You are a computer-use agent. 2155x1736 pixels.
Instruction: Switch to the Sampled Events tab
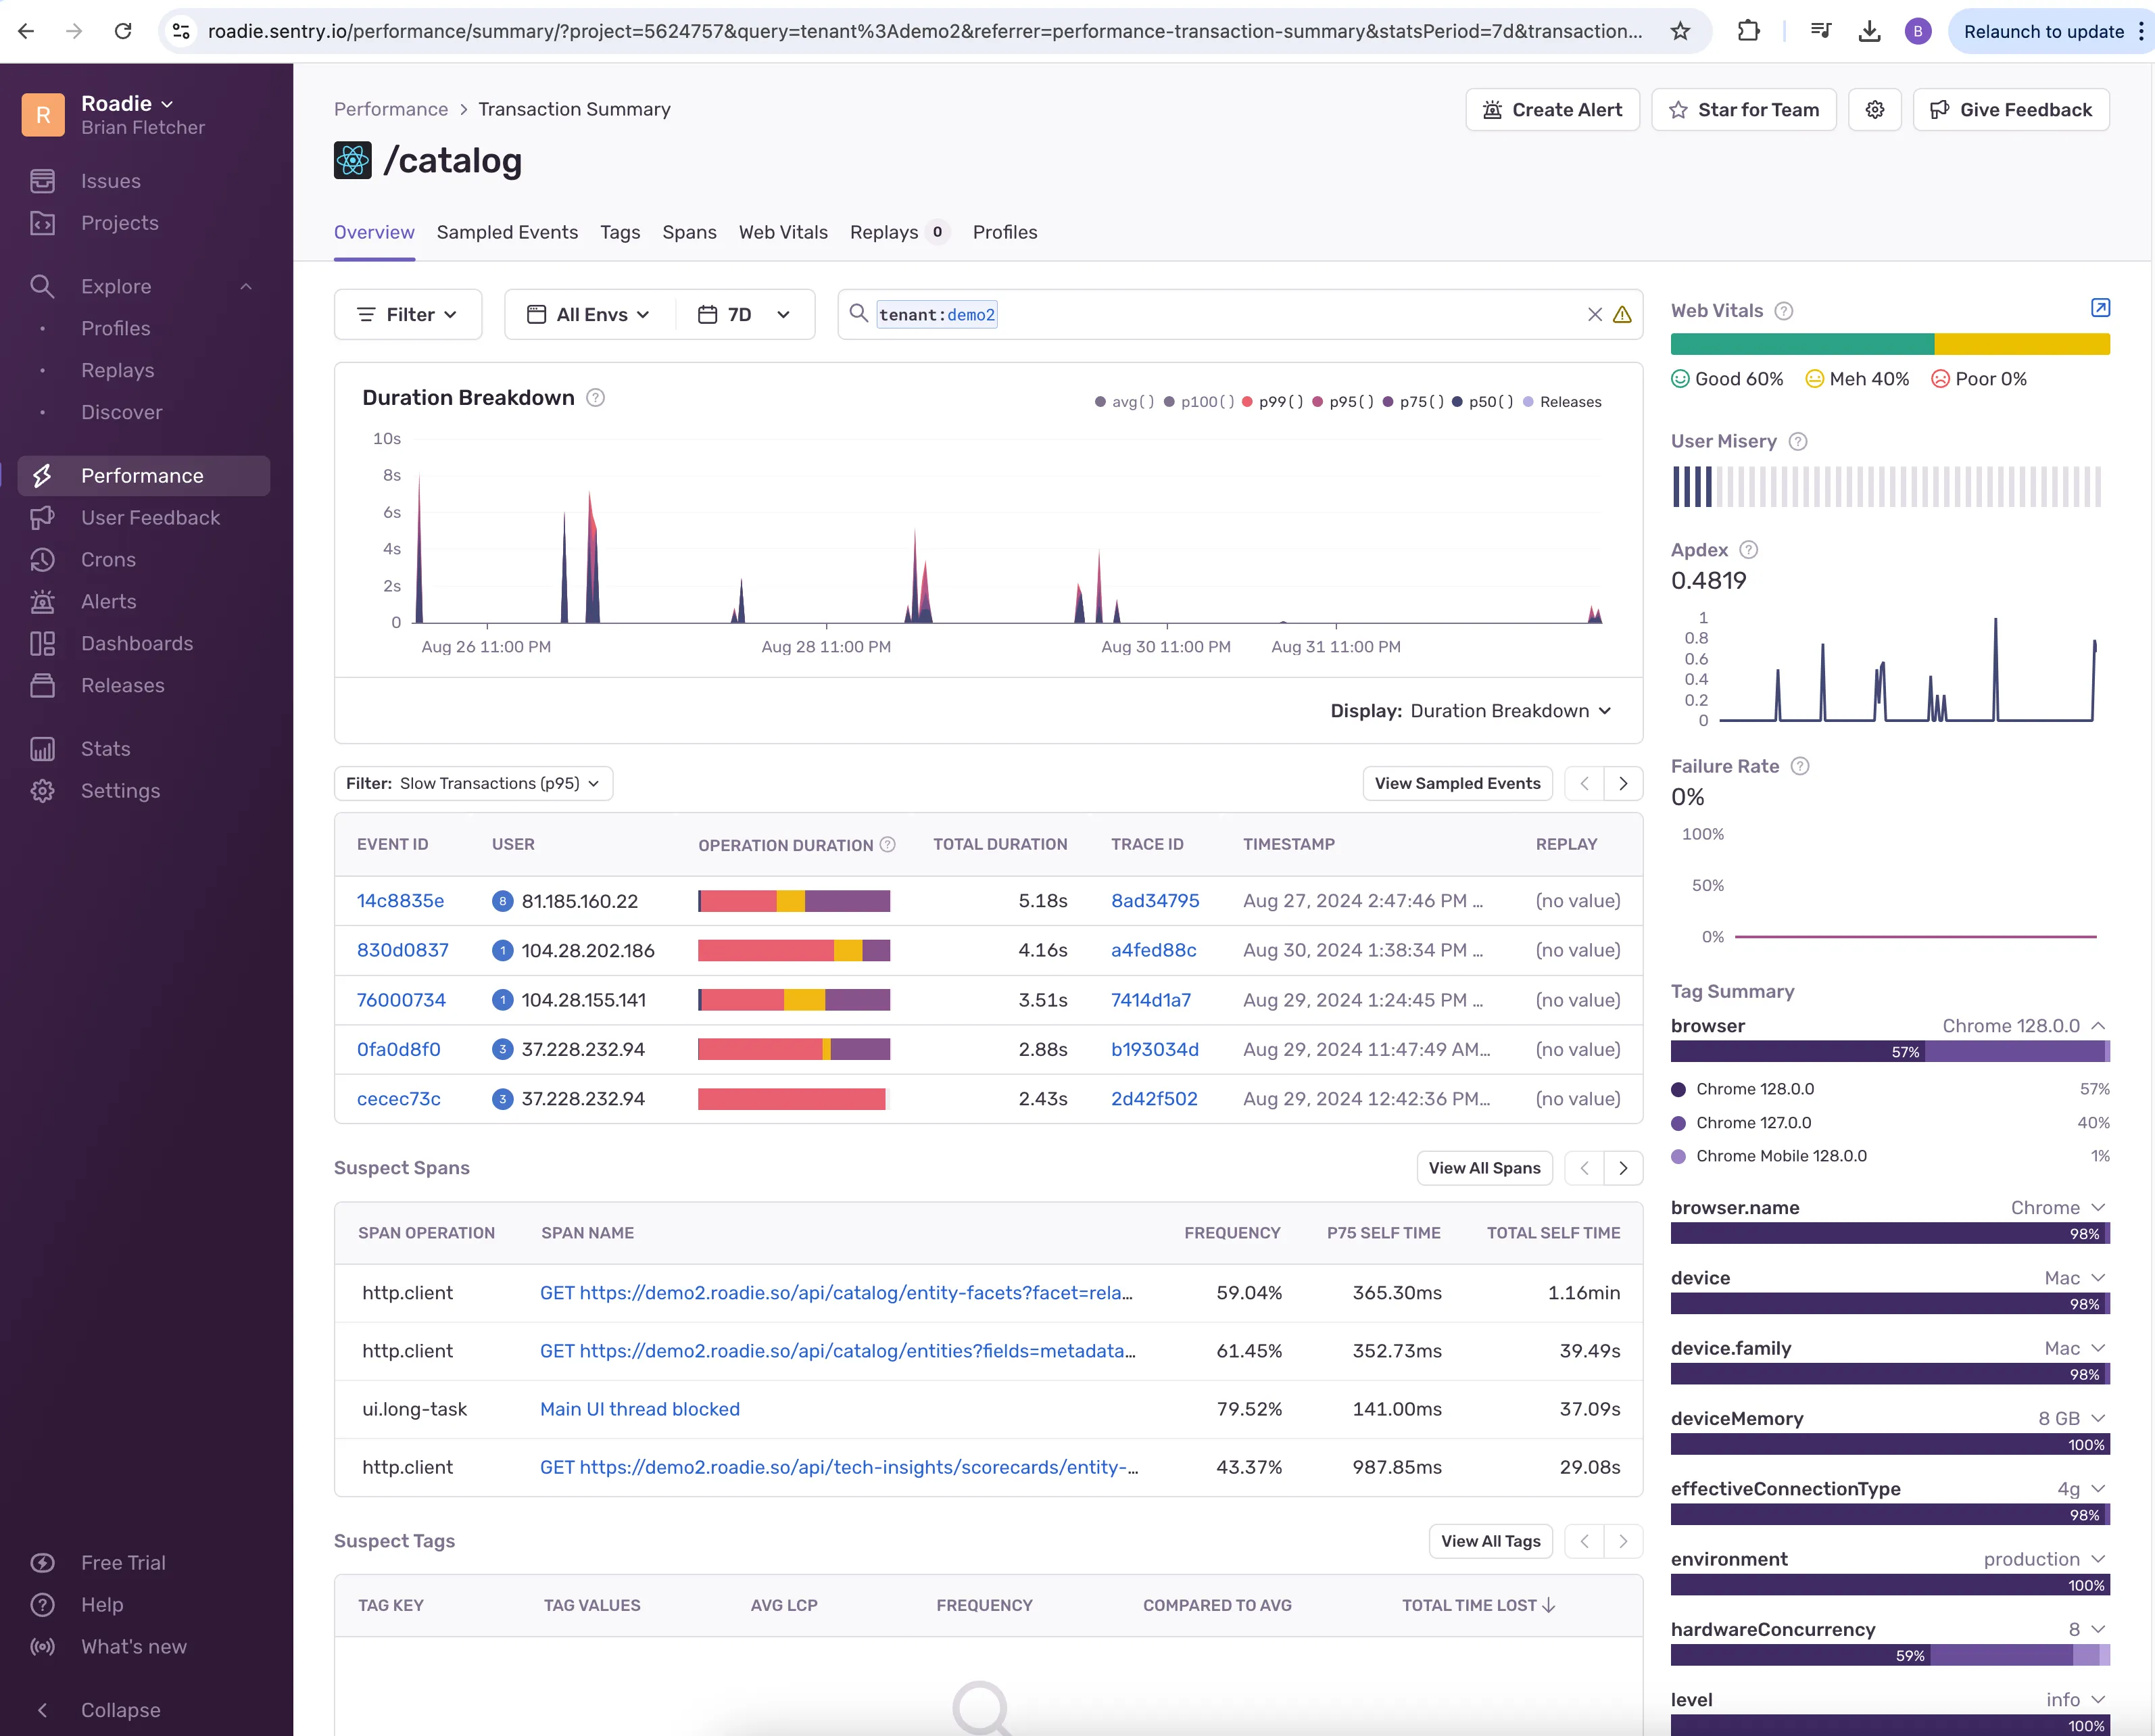tap(507, 232)
